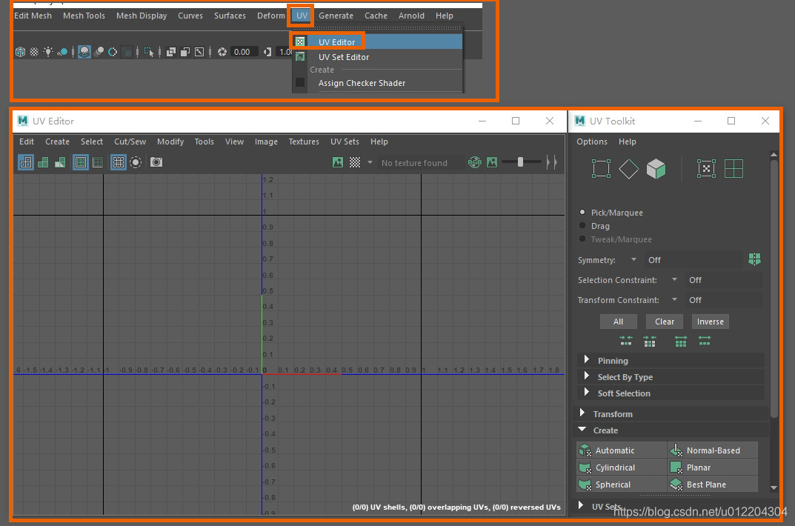Click the isolate select icon with cursor
This screenshot has height=526, width=795.
(x=149, y=52)
